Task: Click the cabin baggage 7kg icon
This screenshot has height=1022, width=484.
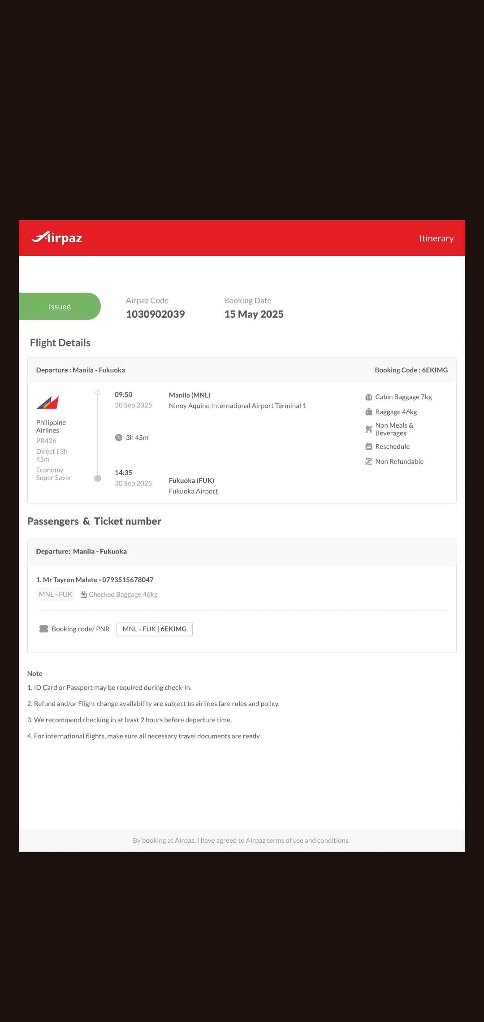Action: click(368, 397)
